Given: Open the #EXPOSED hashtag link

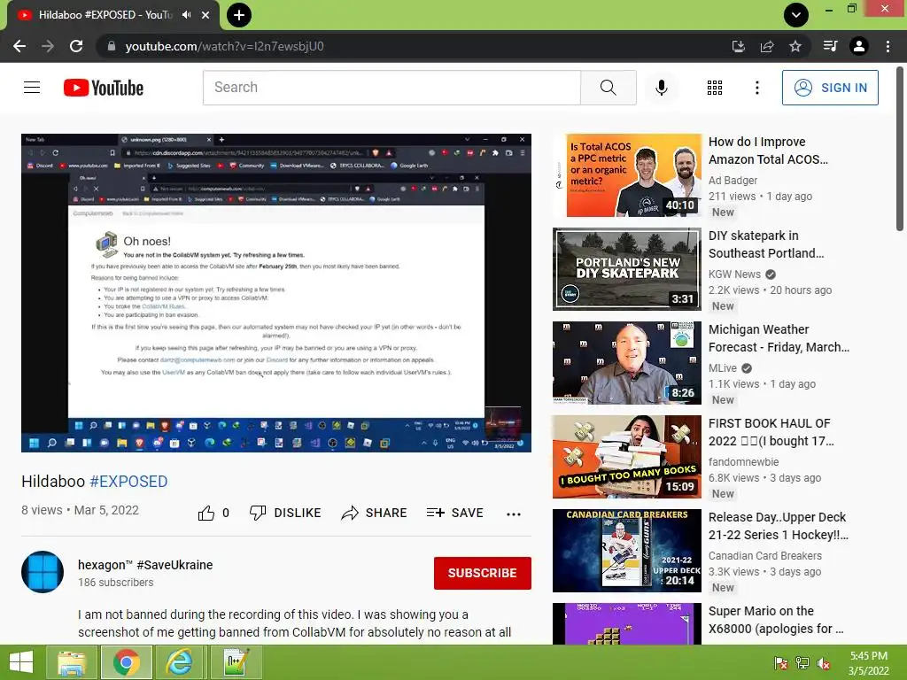Looking at the screenshot, I should [x=128, y=481].
